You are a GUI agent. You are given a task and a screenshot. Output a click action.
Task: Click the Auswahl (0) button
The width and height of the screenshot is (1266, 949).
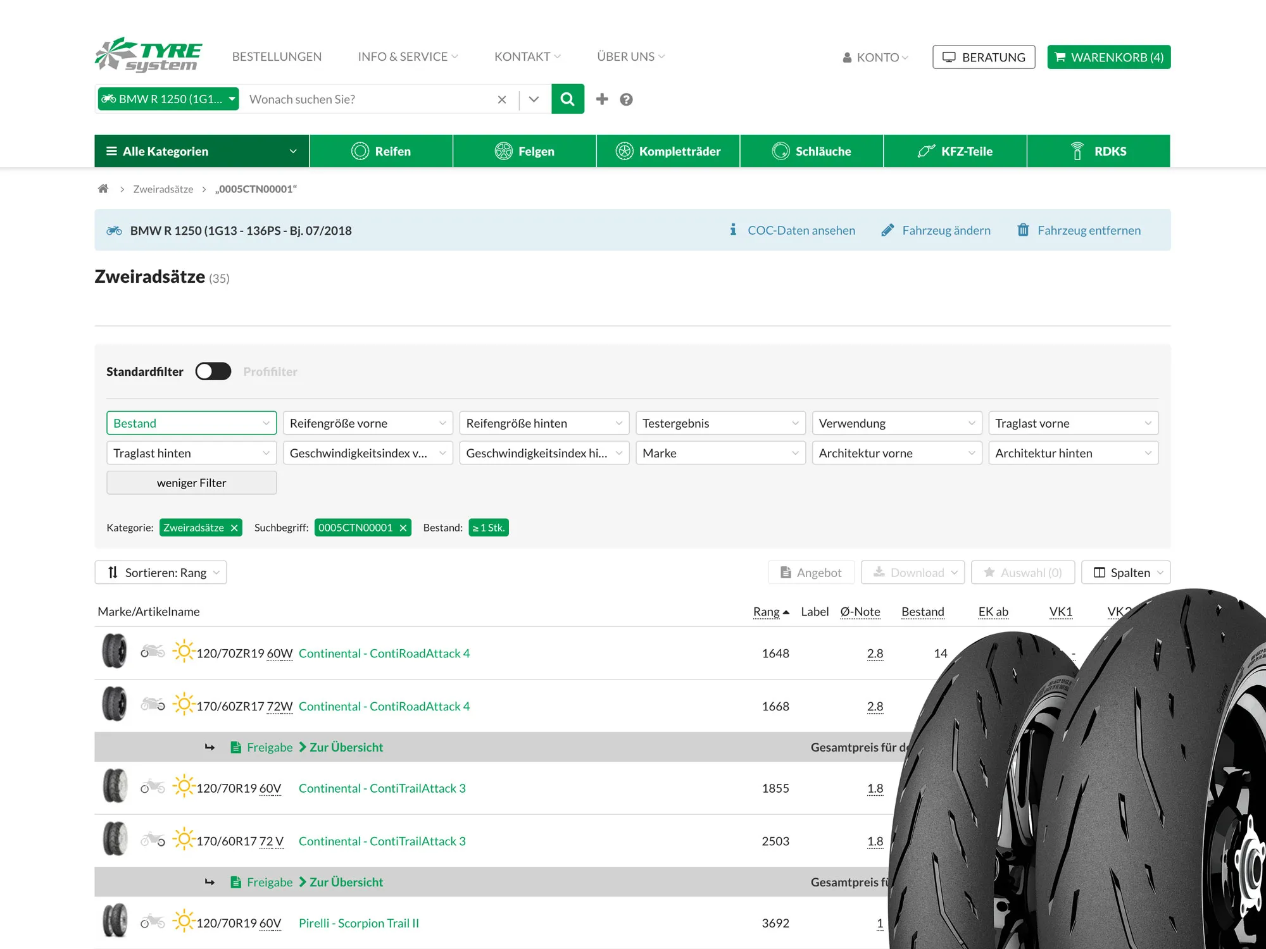pos(1023,573)
